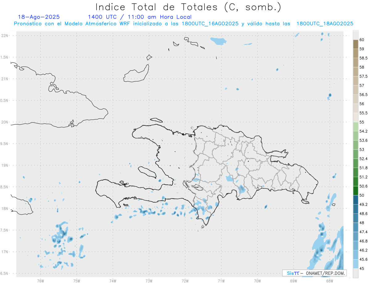Click the '17N' latitude label
Screen dimensions: 370x285
pyautogui.click(x=5, y=252)
